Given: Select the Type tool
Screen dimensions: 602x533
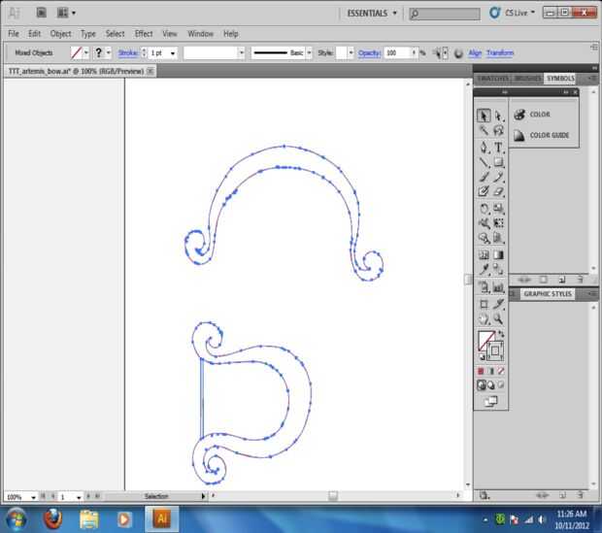Looking at the screenshot, I should [x=498, y=148].
